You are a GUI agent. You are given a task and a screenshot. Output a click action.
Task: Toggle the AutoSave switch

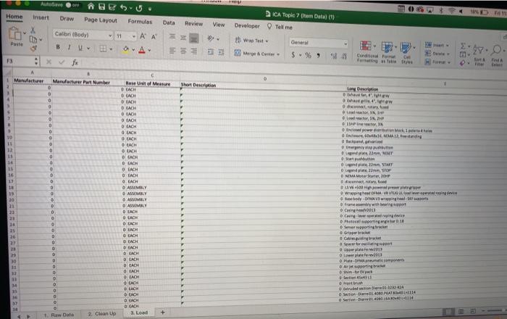pos(72,5)
